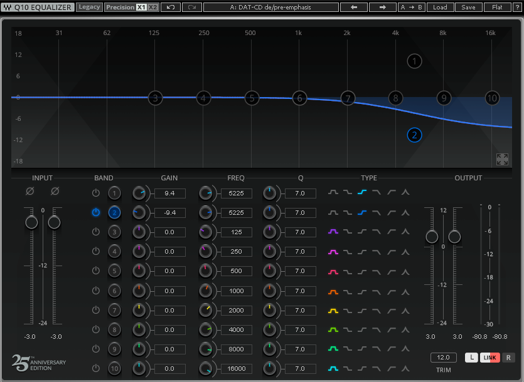The height and width of the screenshot is (382, 524).
Task: Select high-pass type for band 1
Action: [392, 192]
